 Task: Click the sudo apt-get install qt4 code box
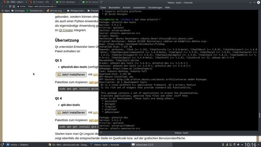78,127
